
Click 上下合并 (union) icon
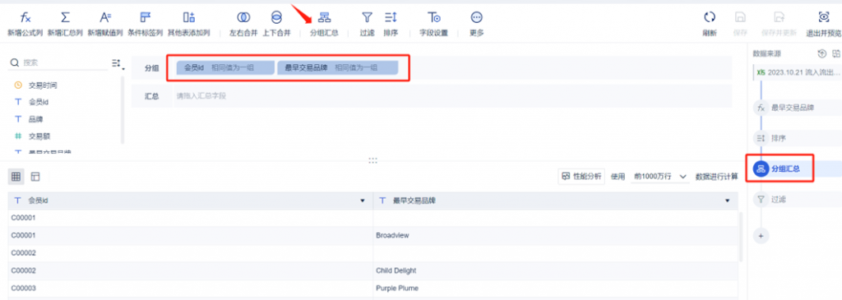pos(276,18)
